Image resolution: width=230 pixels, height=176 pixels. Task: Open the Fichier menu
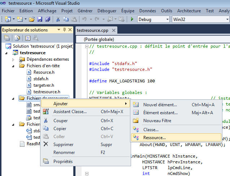pyautogui.click(x=8, y=11)
